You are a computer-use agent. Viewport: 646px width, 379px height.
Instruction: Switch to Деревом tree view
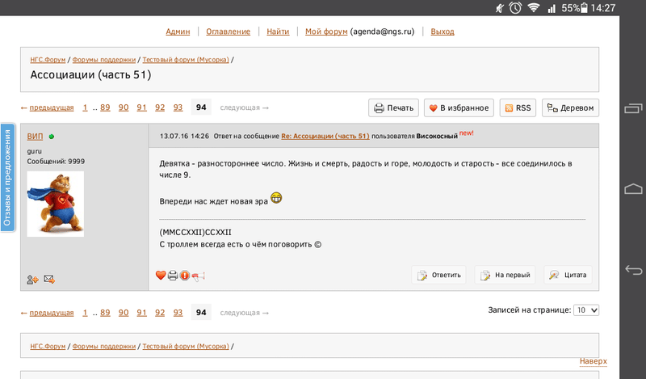coord(570,107)
